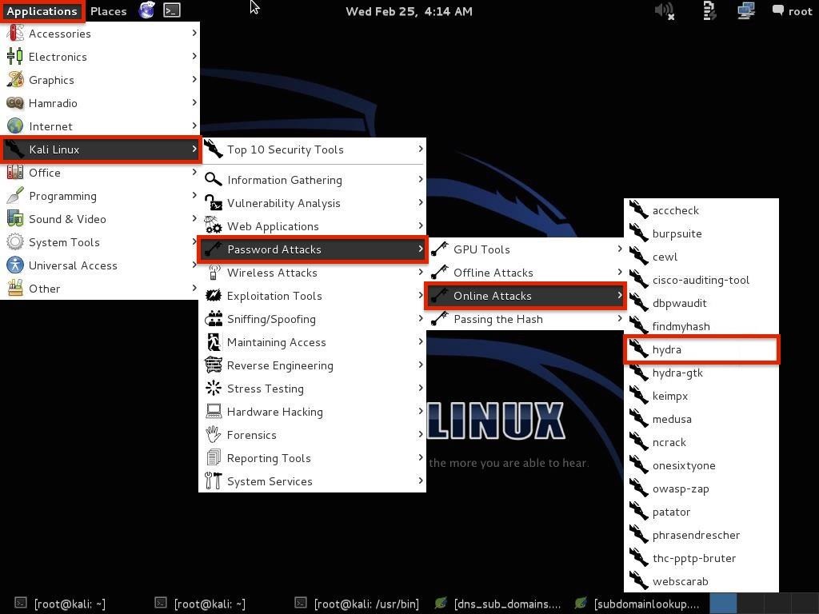The width and height of the screenshot is (819, 614).
Task: Open Offline Attacks submenu
Action: coord(526,273)
